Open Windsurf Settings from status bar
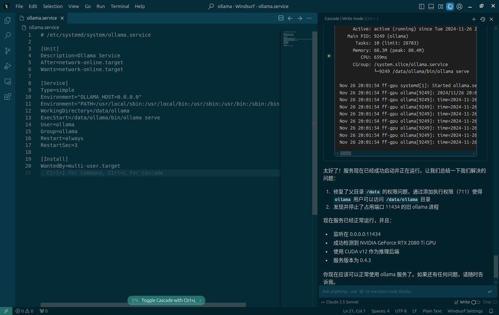Screen dimensions: 499x315 [465, 311]
